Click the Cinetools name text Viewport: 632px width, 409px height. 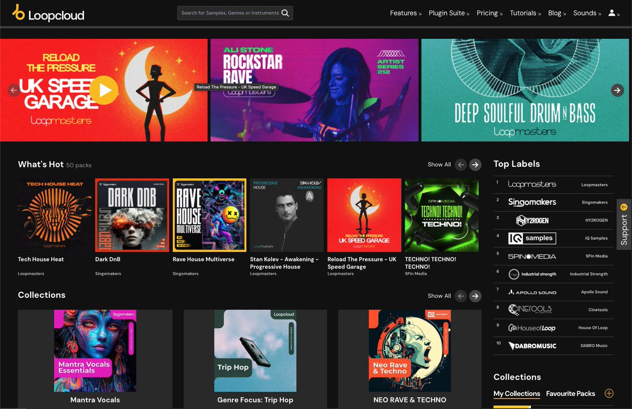pyautogui.click(x=598, y=310)
